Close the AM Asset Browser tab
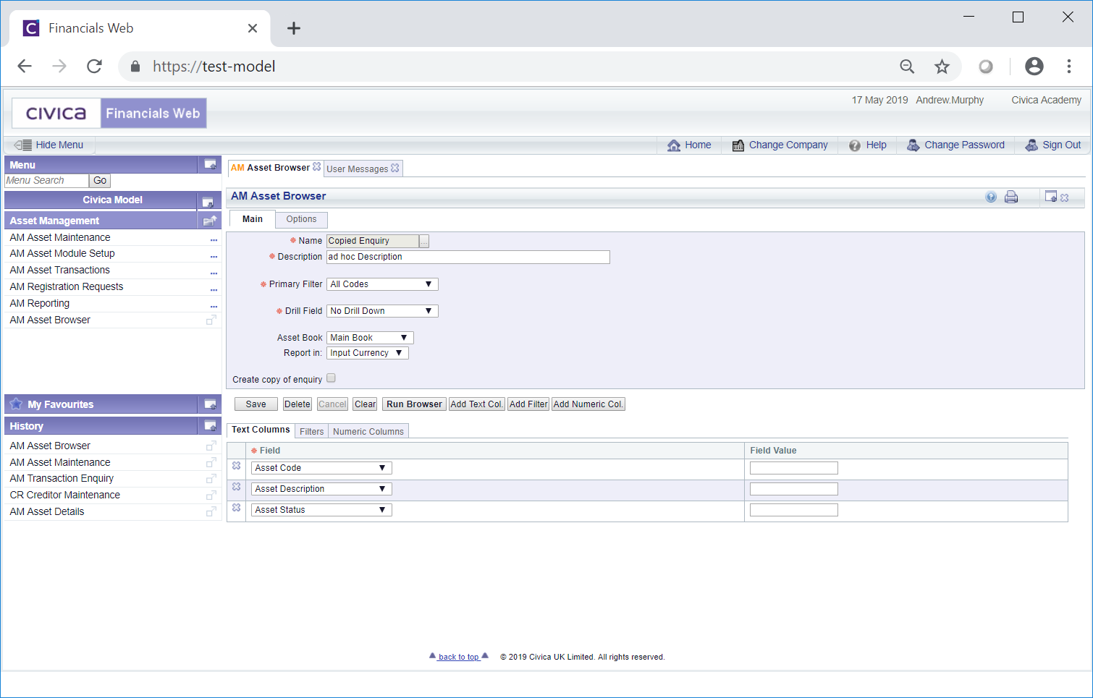This screenshot has width=1093, height=698. point(316,166)
